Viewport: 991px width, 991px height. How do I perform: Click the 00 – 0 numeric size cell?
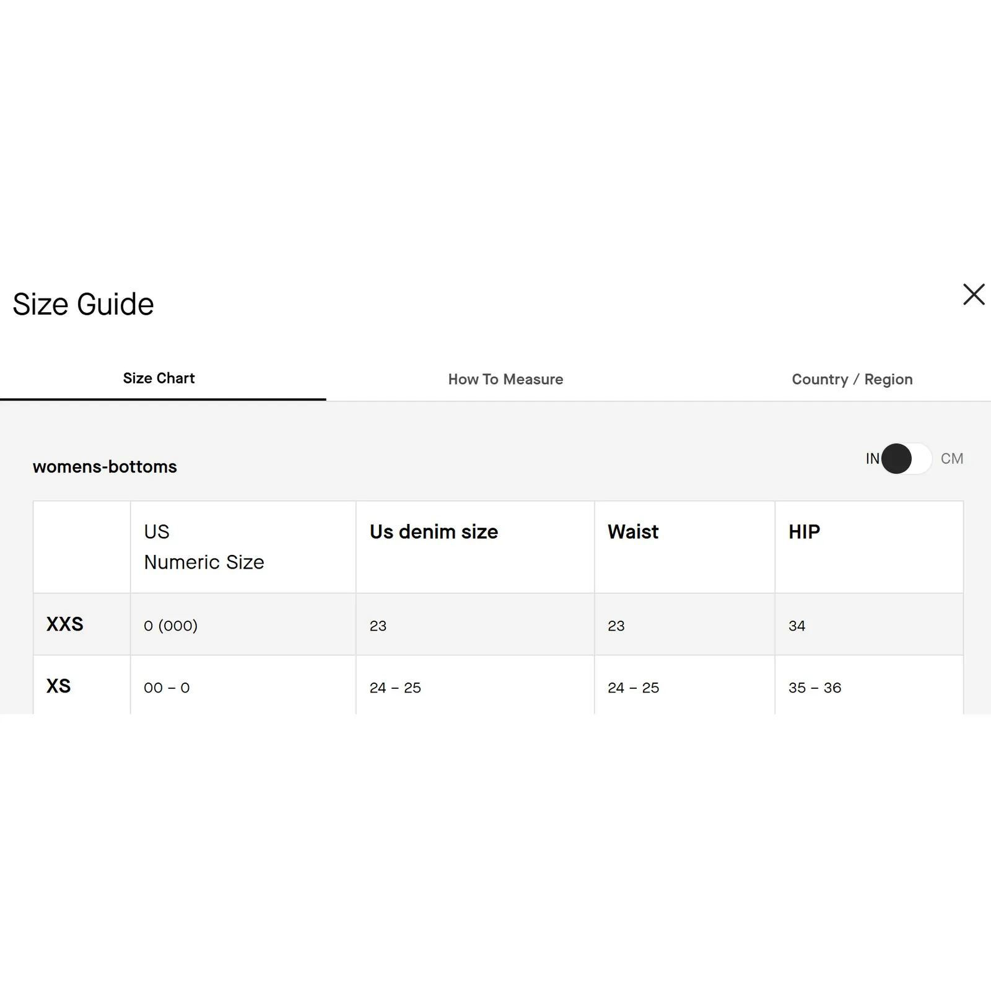pyautogui.click(x=167, y=688)
